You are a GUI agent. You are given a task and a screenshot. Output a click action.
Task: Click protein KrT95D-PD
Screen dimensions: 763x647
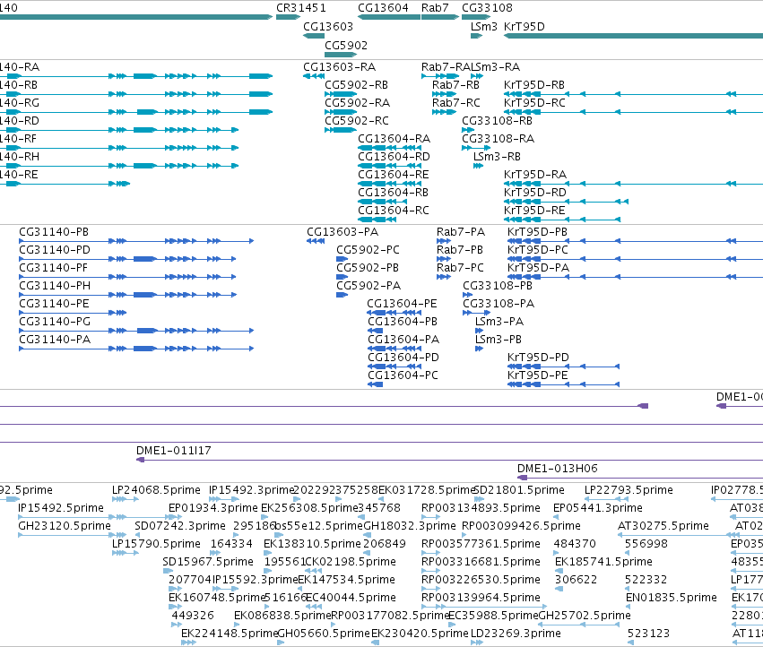click(x=563, y=367)
